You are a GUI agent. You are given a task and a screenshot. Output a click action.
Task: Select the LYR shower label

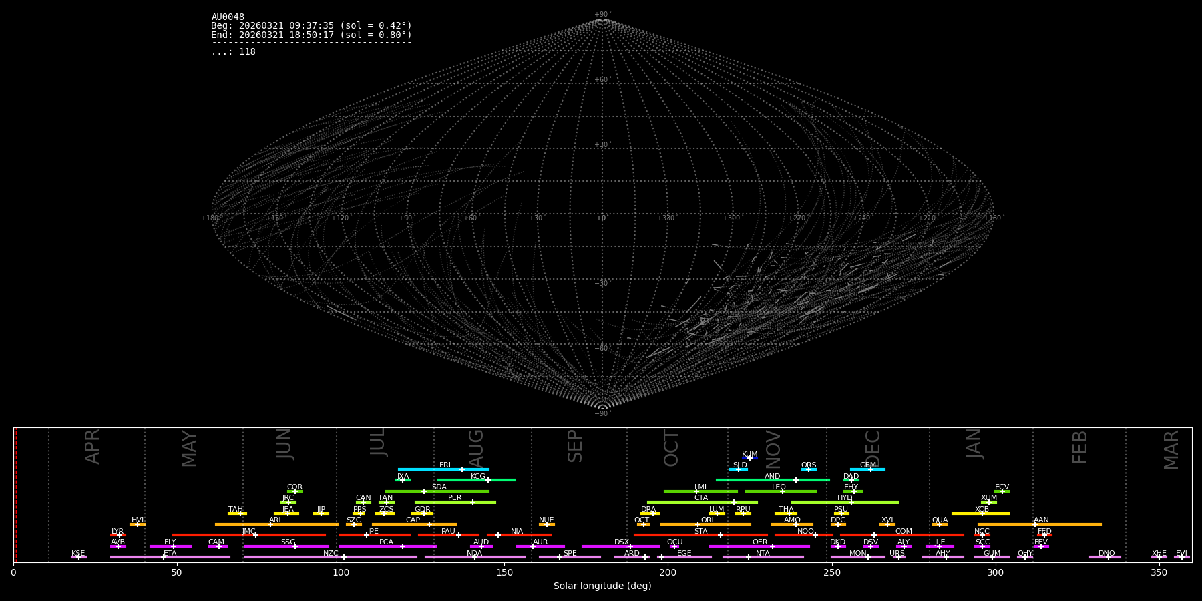click(x=118, y=532)
